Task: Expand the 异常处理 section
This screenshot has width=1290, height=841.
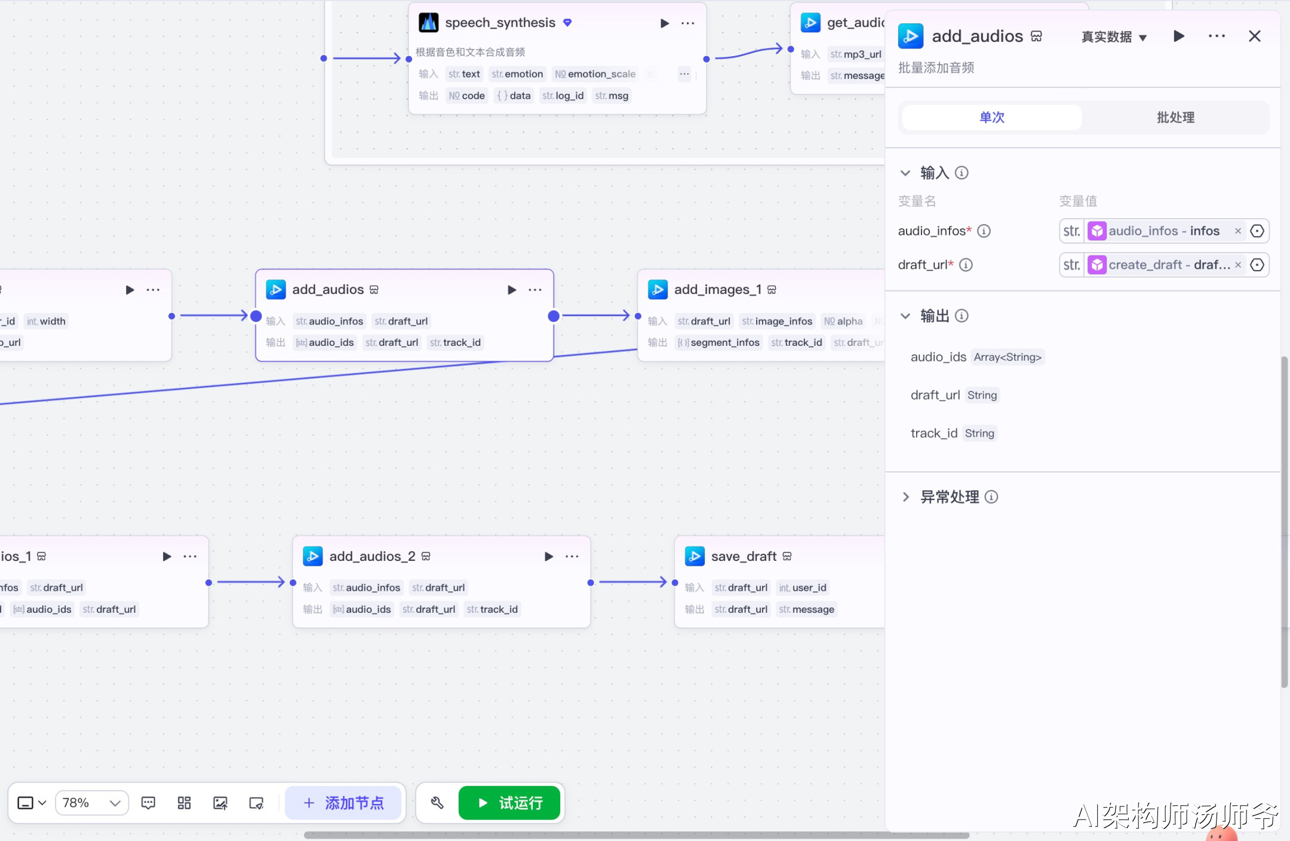Action: coord(906,496)
